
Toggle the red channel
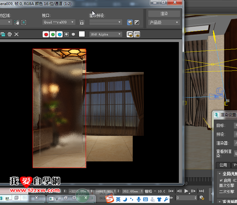(x=46, y=34)
